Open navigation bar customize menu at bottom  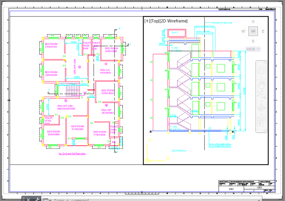265,130
